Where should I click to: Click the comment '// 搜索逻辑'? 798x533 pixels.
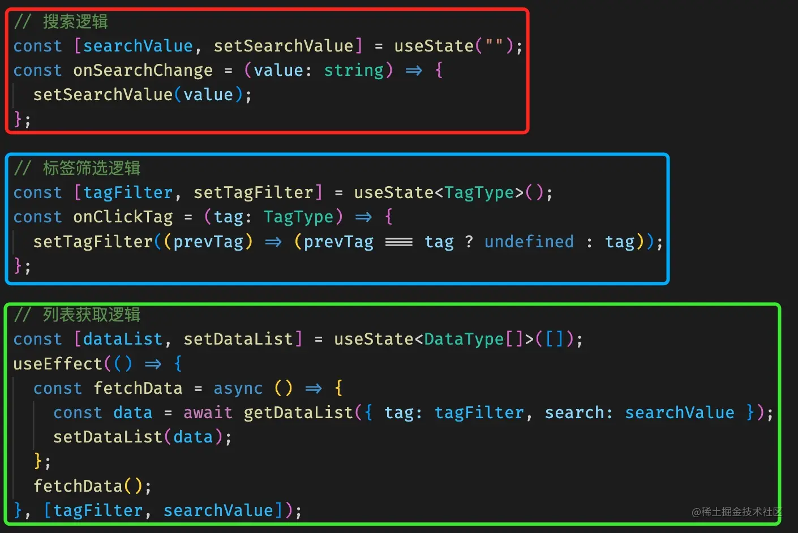tap(61, 22)
